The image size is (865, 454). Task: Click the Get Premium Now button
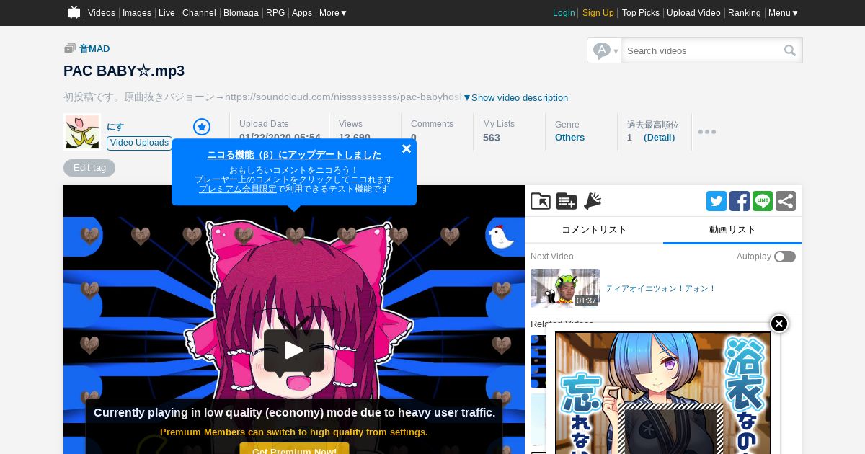coord(294,451)
